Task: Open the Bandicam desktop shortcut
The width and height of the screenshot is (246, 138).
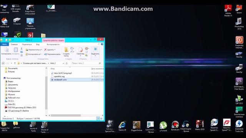Action: (175, 126)
